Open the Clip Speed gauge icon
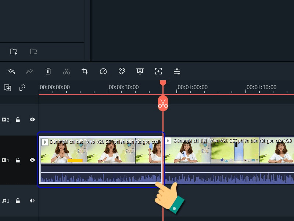 point(103,71)
